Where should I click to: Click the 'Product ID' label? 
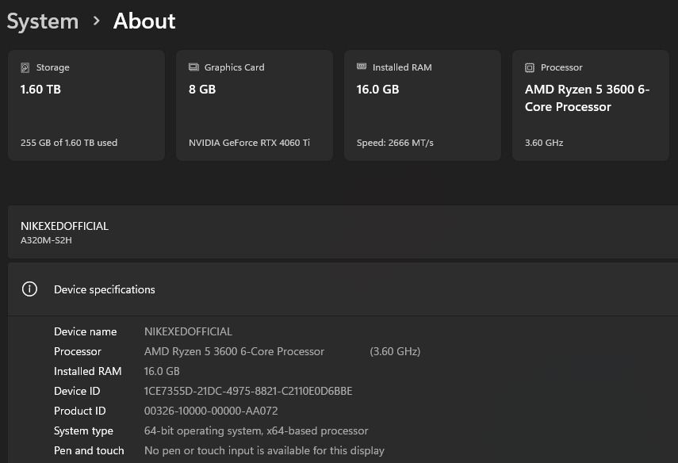click(x=79, y=411)
